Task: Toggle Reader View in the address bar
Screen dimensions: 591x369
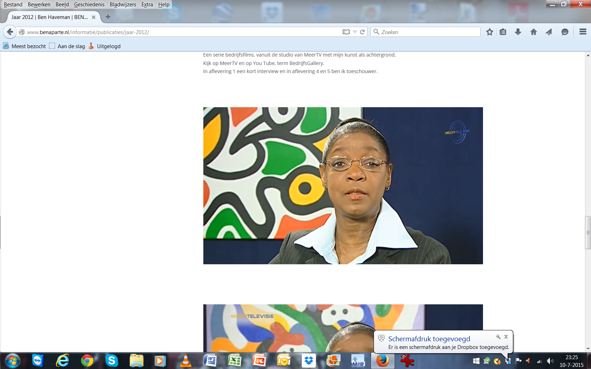Action: 346,32
